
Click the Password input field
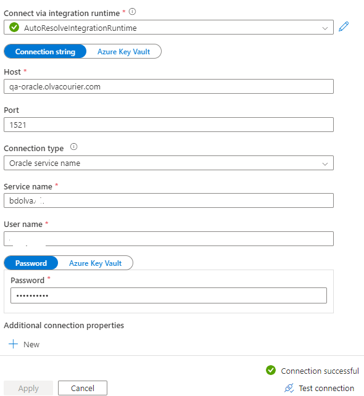[168, 295]
